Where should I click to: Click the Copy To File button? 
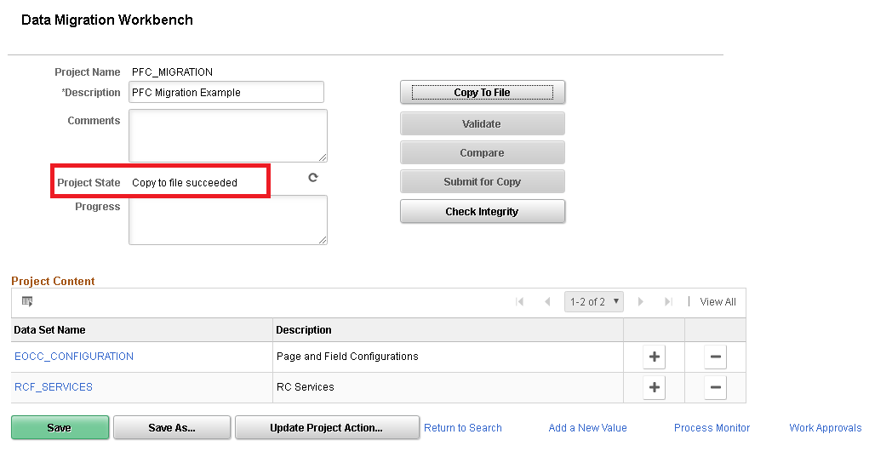[483, 92]
